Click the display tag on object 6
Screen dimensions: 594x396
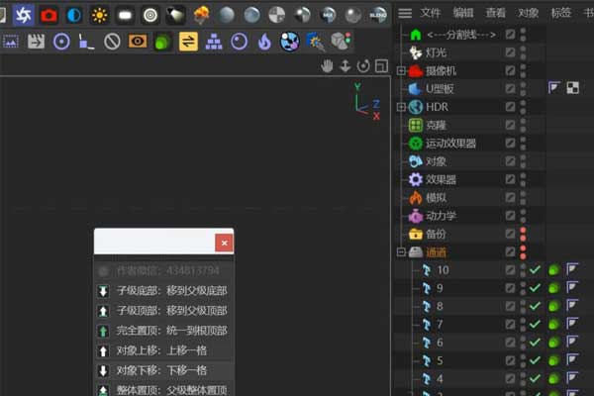(572, 343)
